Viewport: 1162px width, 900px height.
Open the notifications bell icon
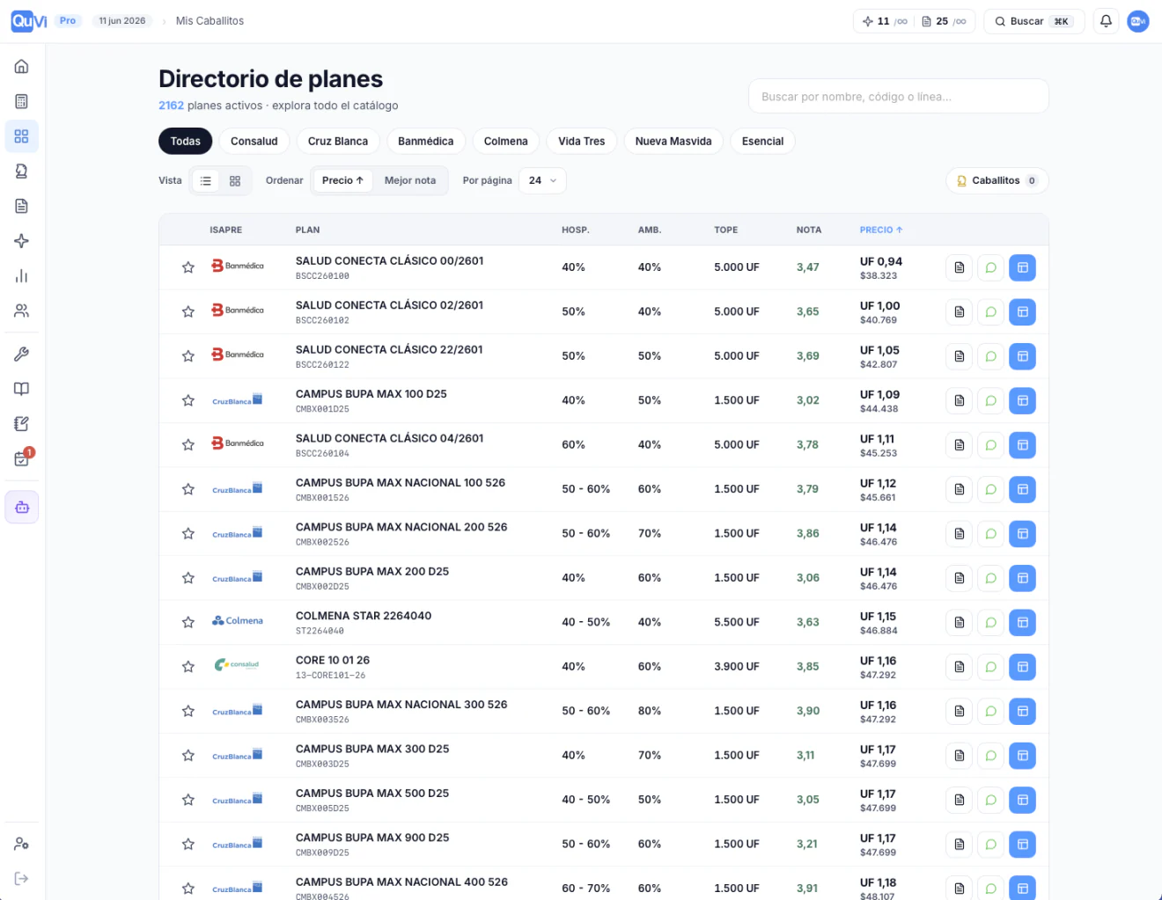coord(1106,21)
